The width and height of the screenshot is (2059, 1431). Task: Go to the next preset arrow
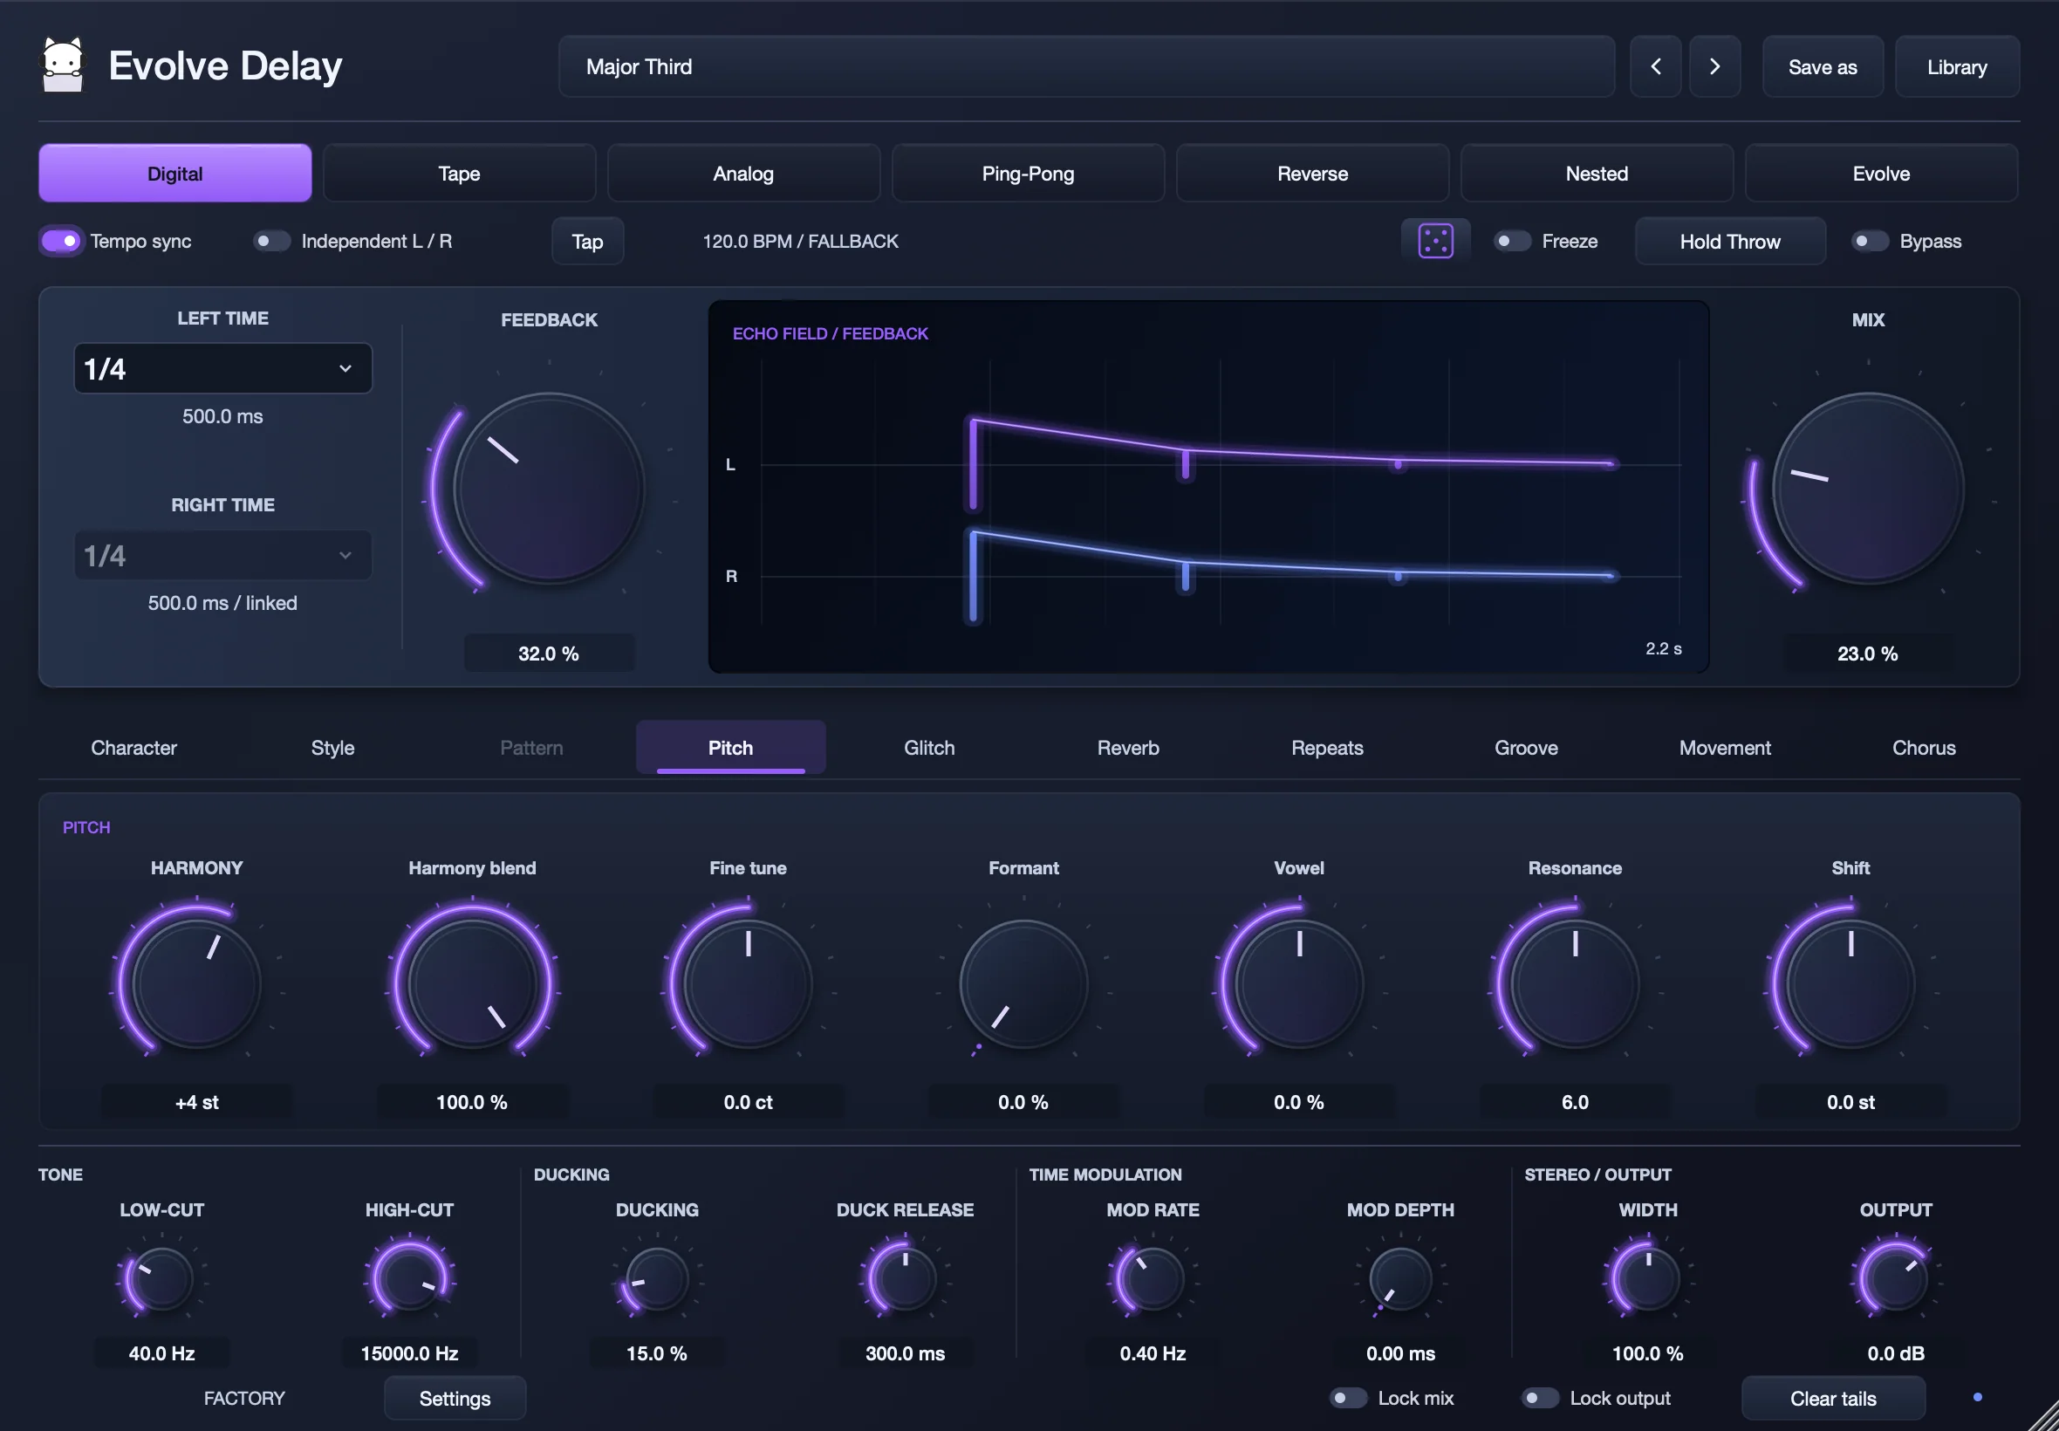pos(1714,66)
